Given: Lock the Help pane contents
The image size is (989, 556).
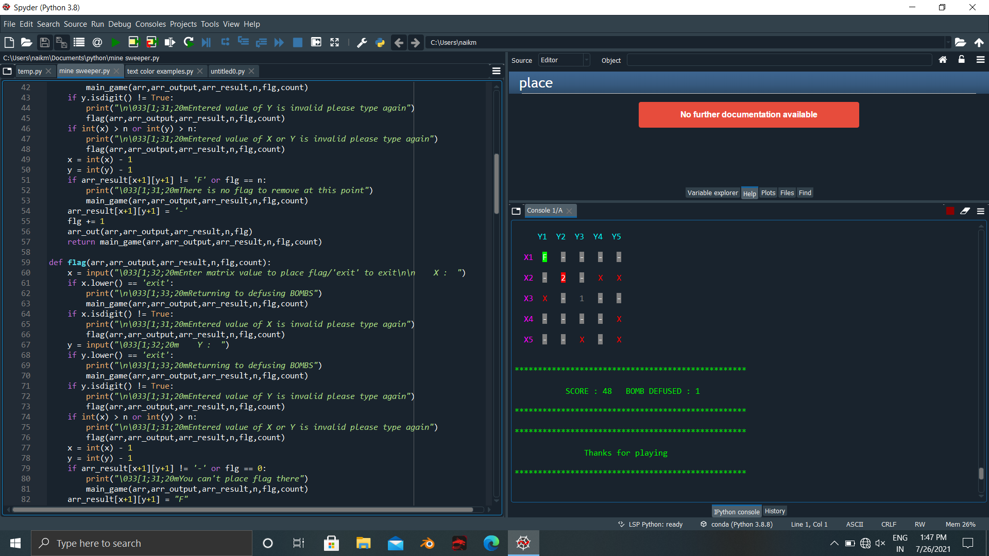Looking at the screenshot, I should (961, 59).
